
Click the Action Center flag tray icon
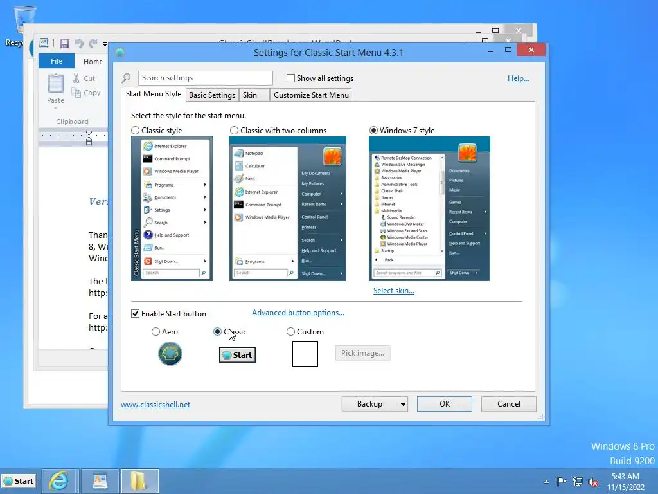pyautogui.click(x=562, y=481)
